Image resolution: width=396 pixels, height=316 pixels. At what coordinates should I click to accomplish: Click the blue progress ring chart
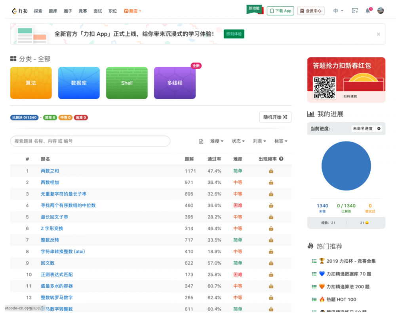(x=346, y=166)
